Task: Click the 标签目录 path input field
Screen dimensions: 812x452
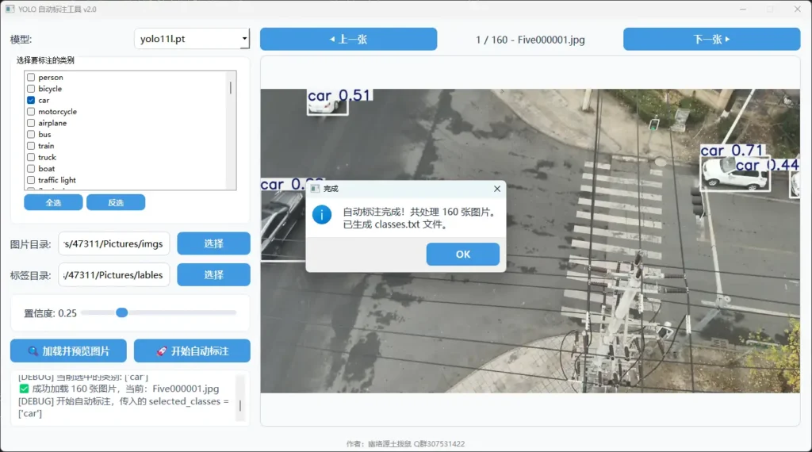Action: [x=113, y=275]
